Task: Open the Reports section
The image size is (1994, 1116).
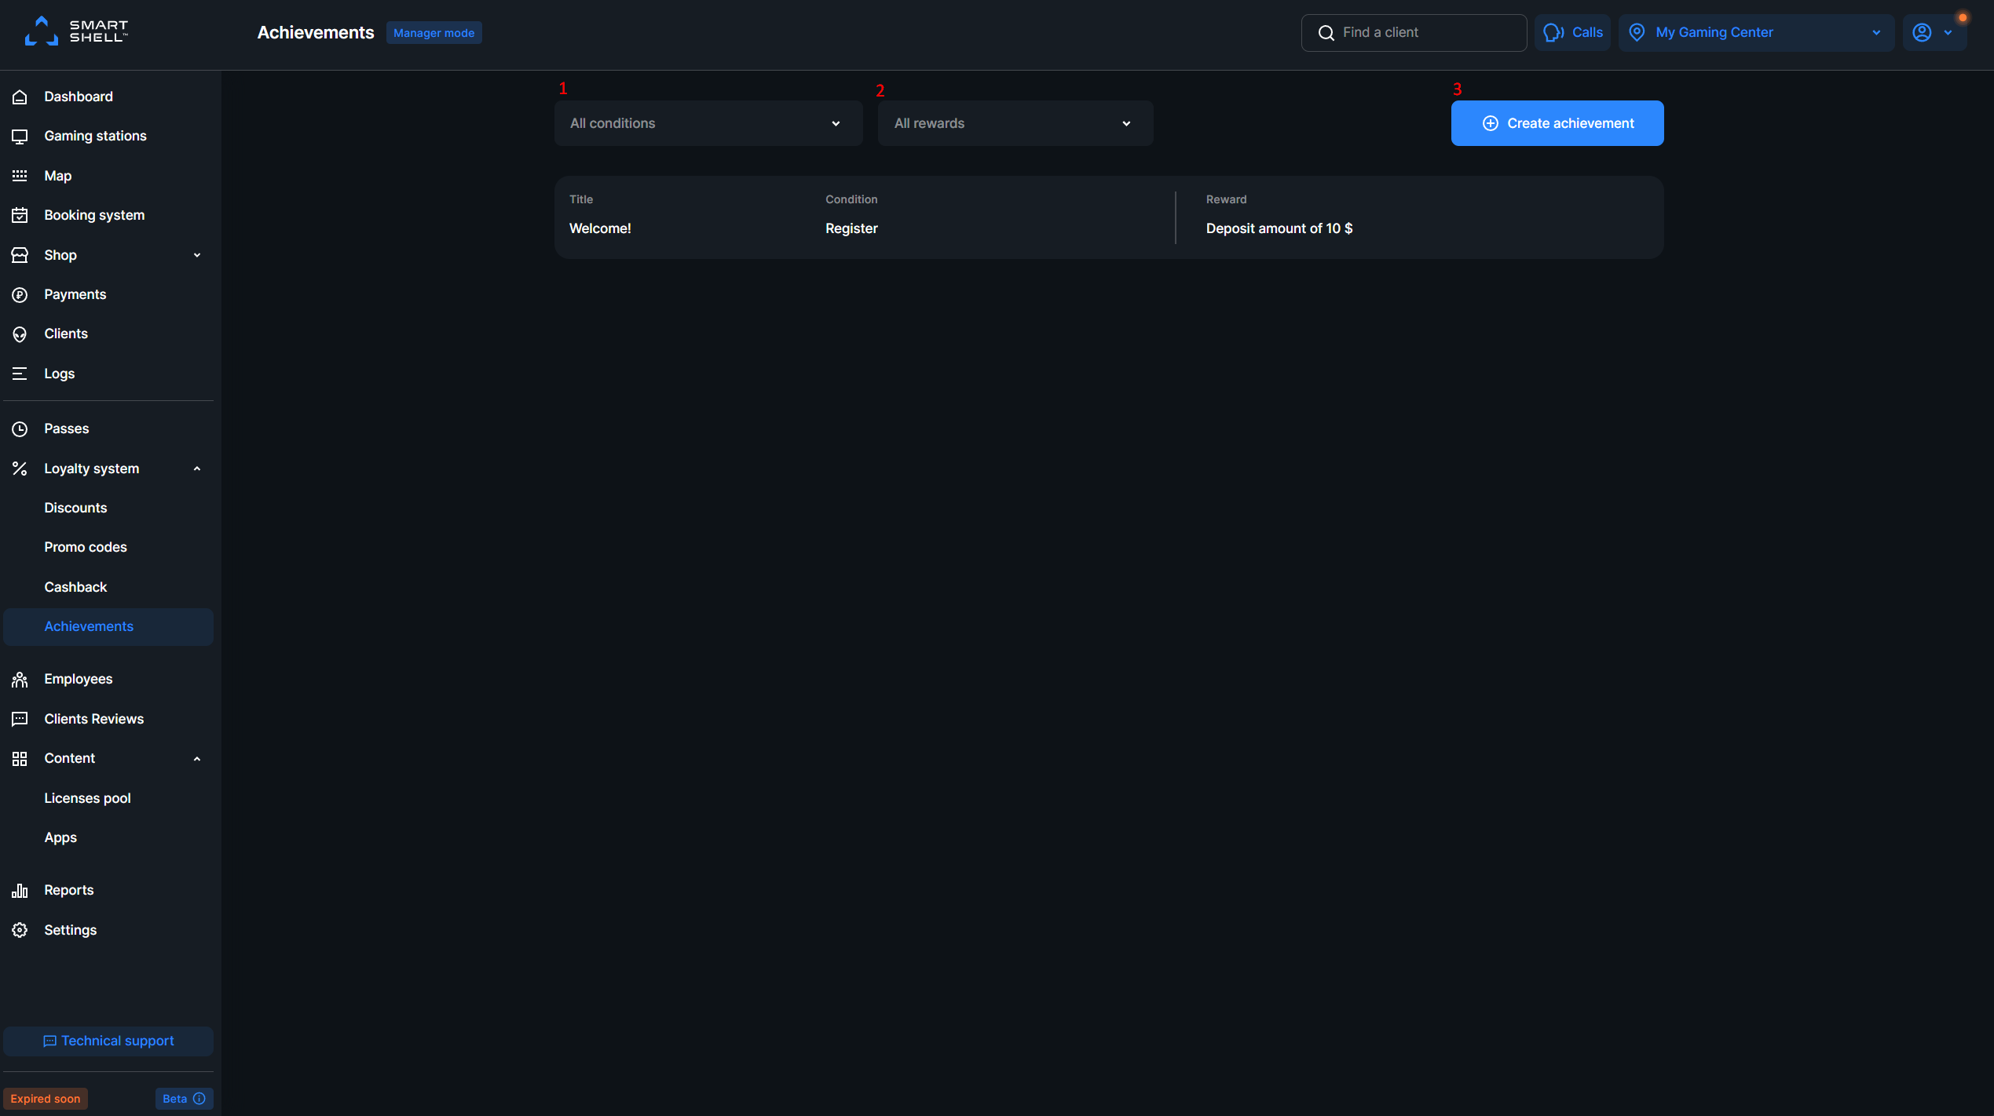Action: [68, 890]
